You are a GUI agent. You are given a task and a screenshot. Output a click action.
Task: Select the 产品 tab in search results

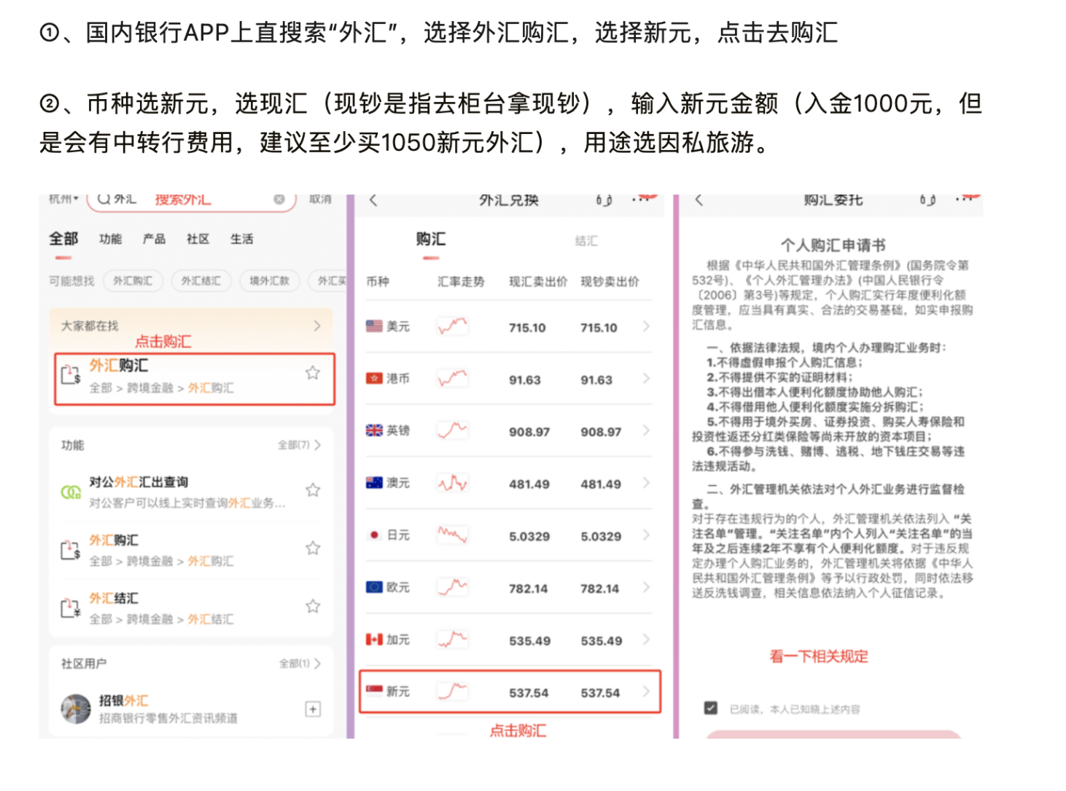pos(154,239)
